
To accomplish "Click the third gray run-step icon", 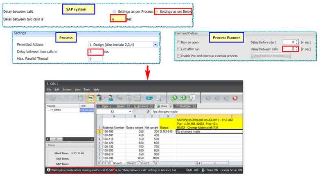I will click(226, 98).
